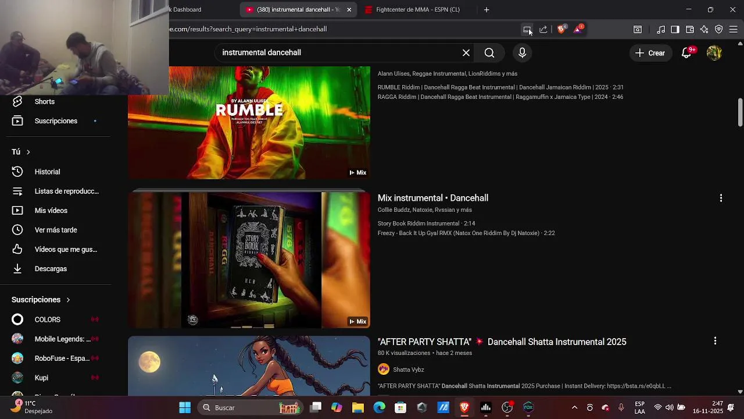Click the Crear button

650,53
